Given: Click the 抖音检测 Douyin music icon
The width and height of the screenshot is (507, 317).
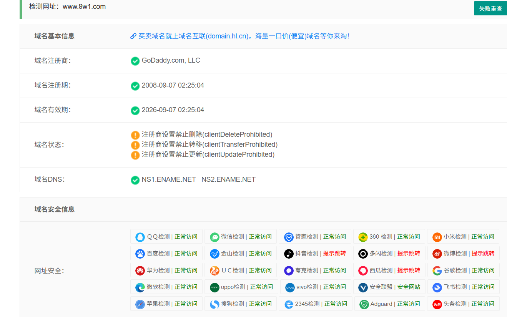Looking at the screenshot, I should point(289,253).
